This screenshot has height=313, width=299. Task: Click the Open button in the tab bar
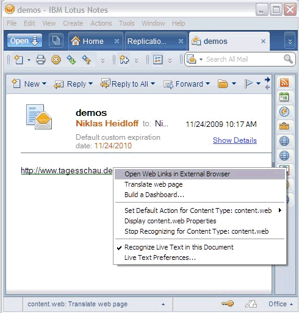pos(24,40)
